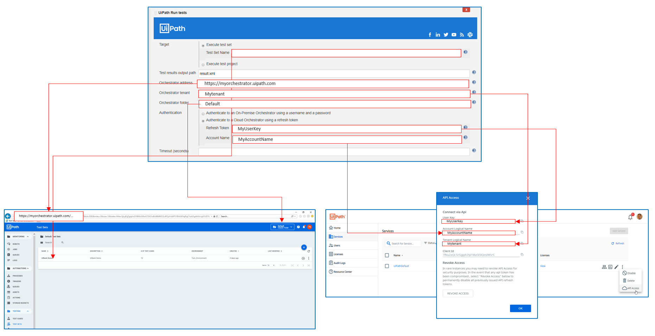Switch to Test Sets in the Testing menu
Image resolution: width=655 pixels, height=336 pixels.
click(17, 324)
